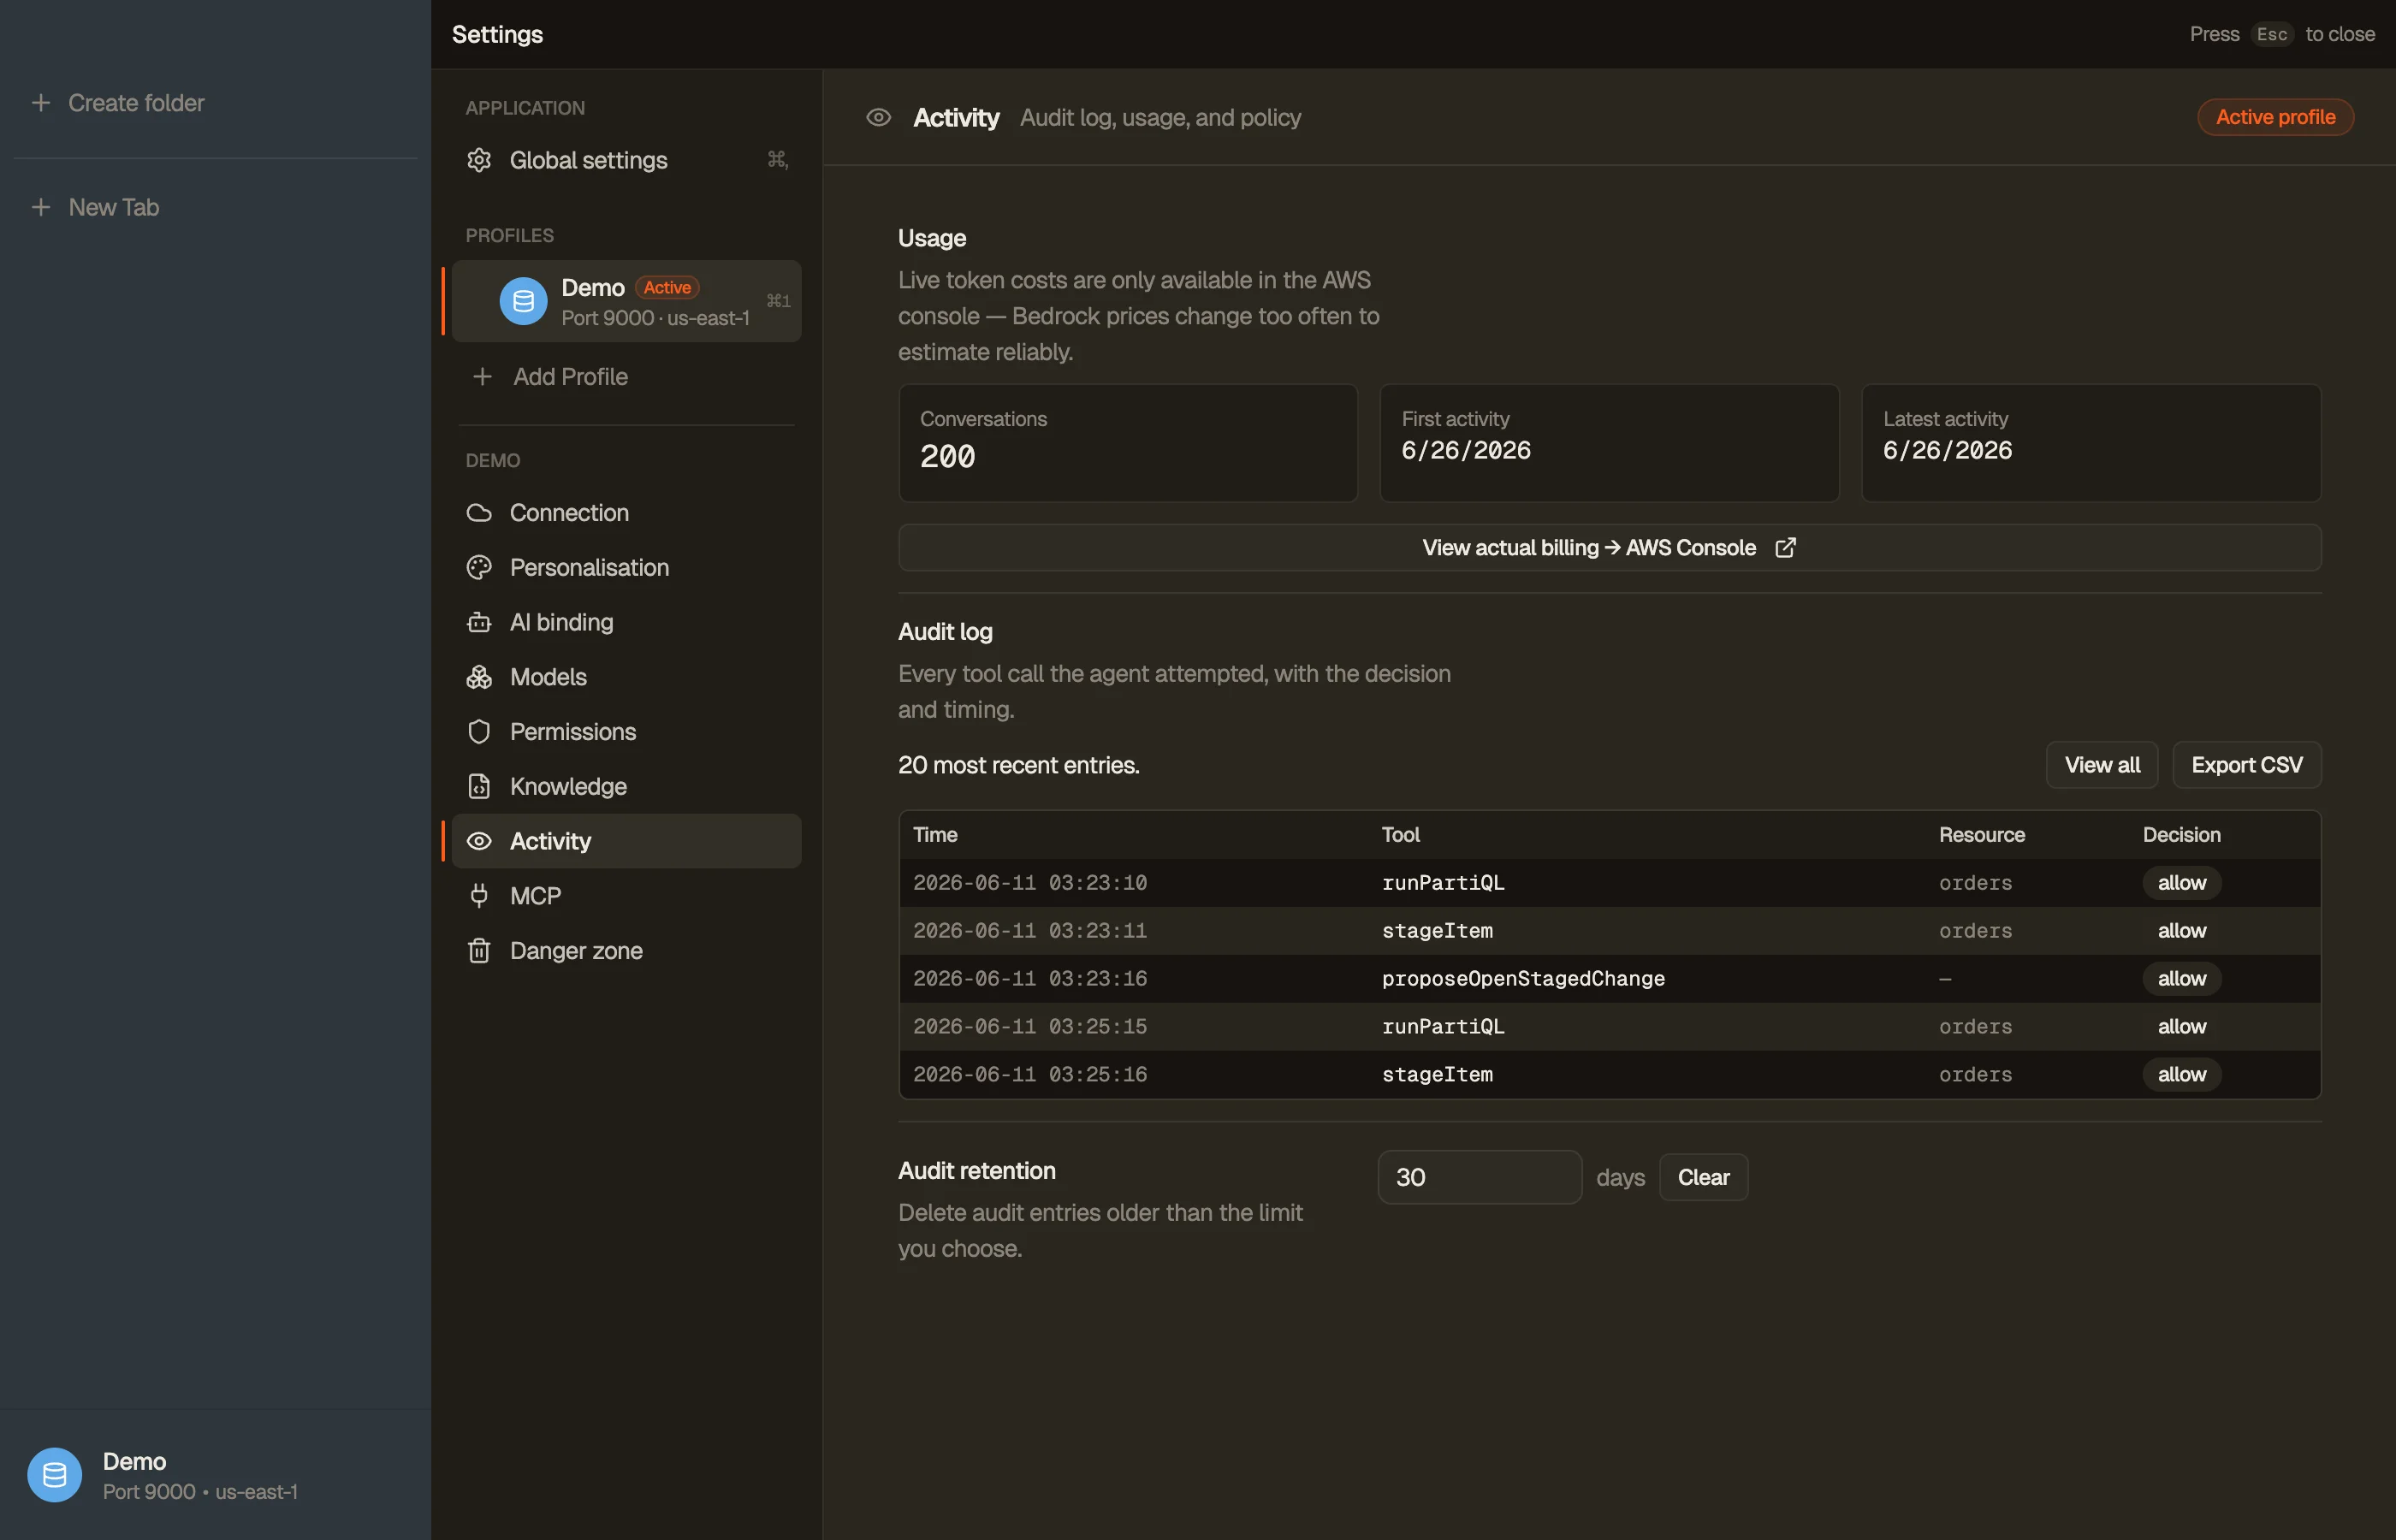Open the AI binding section

(626, 622)
